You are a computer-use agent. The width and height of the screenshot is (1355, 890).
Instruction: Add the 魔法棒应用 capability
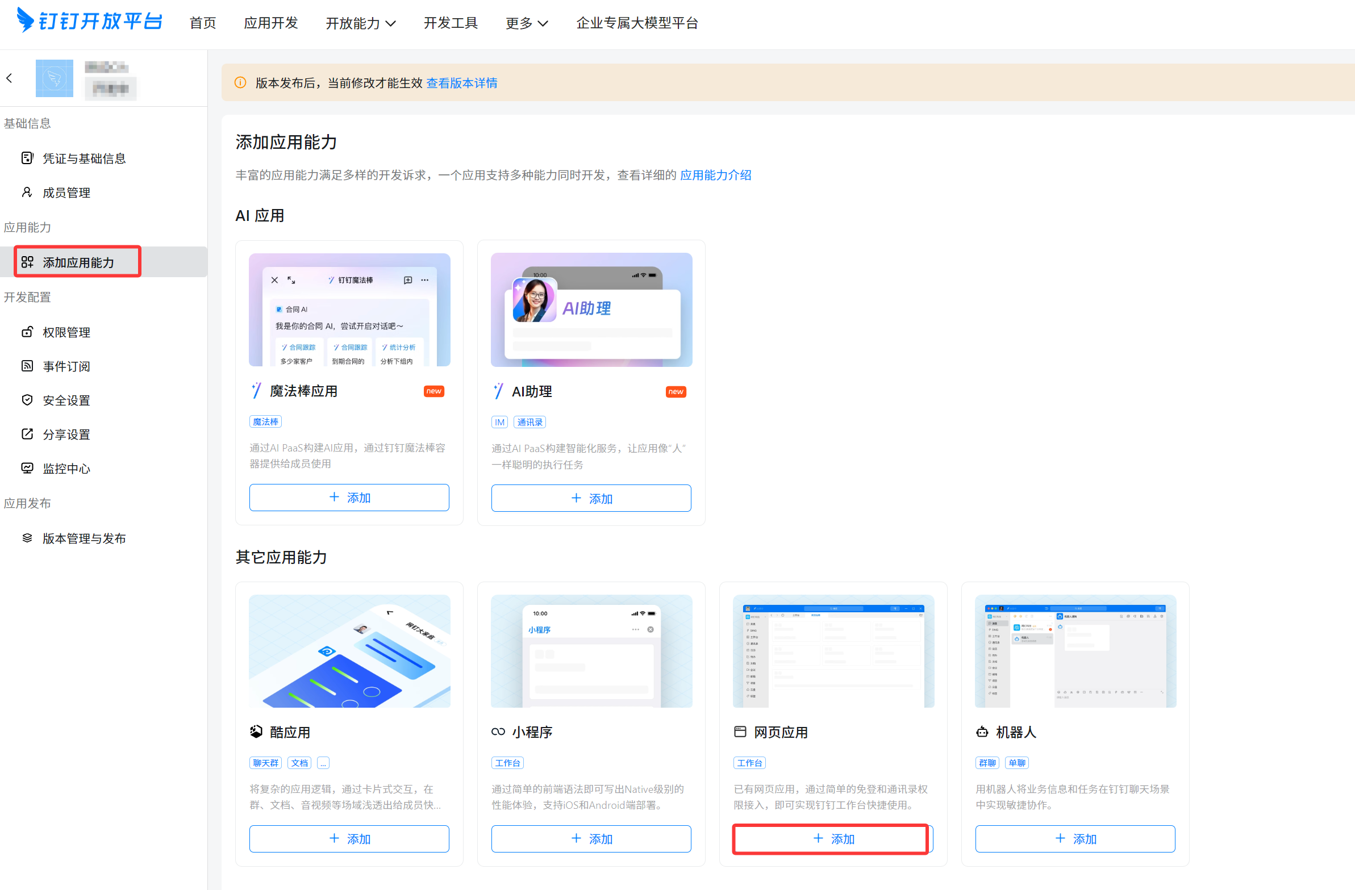tap(349, 498)
